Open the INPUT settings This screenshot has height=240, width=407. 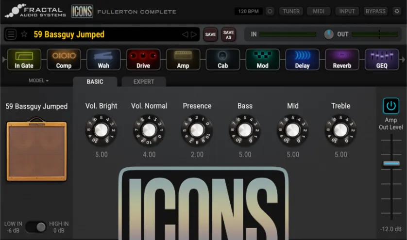(347, 11)
